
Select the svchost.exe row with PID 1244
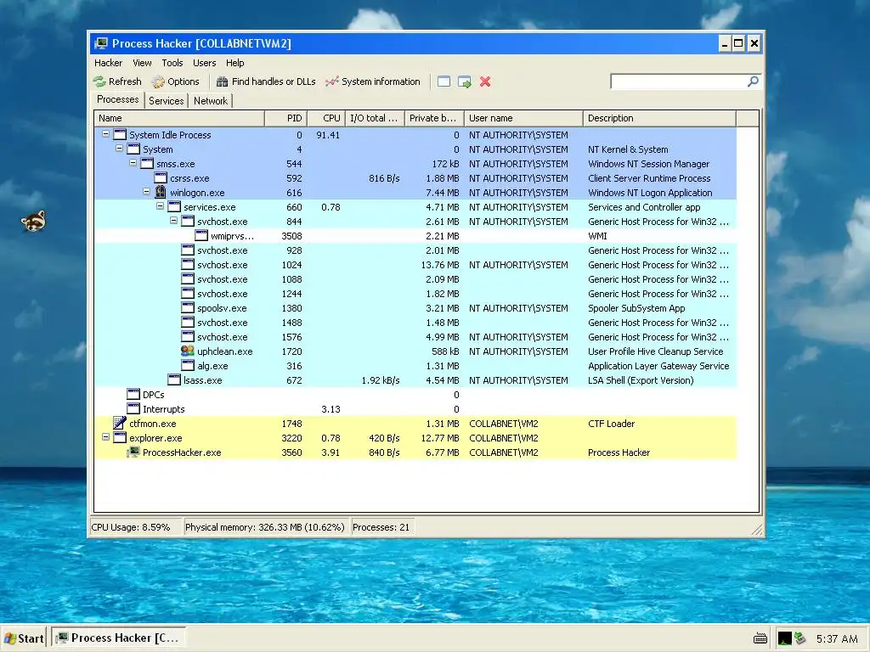tap(415, 293)
